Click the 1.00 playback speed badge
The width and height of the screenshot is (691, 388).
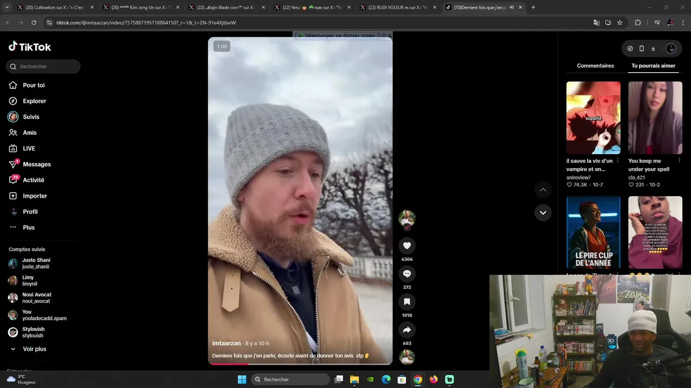coord(222,46)
